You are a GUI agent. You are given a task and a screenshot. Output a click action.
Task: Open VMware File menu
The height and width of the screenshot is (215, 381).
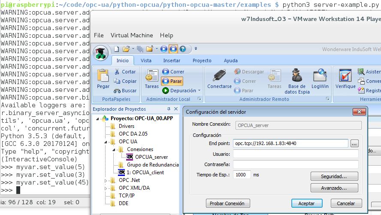click(x=99, y=35)
